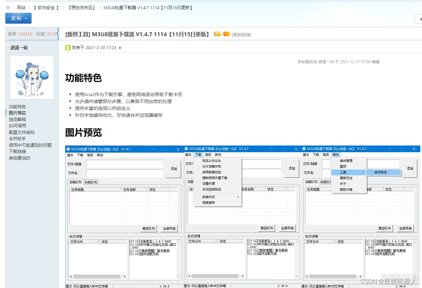
Task: Click 添加 button in window showing 其他 menu
Action: pyautogui.click(x=410, y=169)
